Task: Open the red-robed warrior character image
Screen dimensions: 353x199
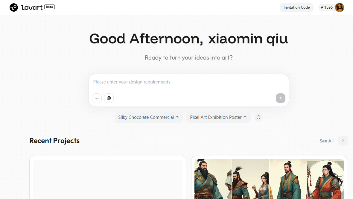Action: click(325, 179)
